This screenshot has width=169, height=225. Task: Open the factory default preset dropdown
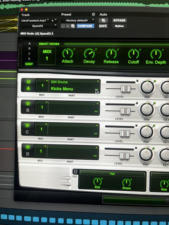78,20
